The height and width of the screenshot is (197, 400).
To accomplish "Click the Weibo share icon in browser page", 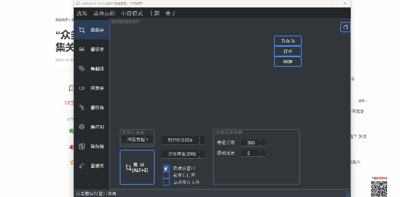I will (x=72, y=147).
